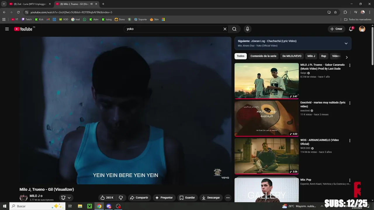Open Saigo channel link
Viewport: 374px width, 210px height.
303,73
